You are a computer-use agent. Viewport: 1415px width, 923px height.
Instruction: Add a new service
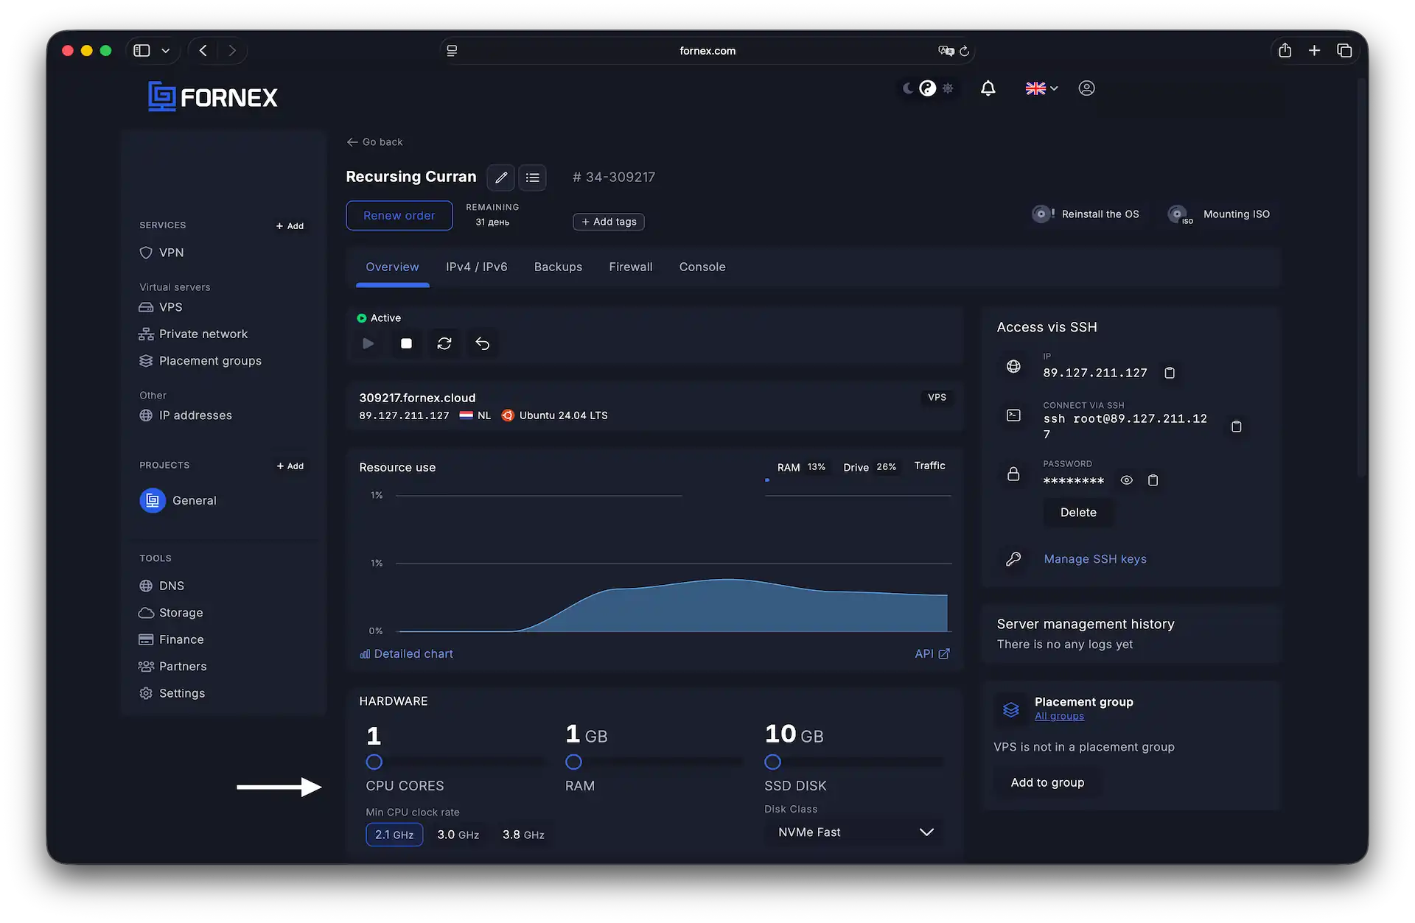290,226
